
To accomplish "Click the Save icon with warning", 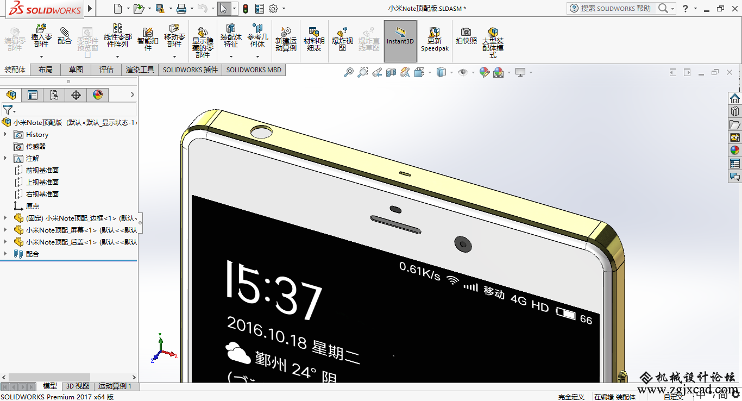I will coord(160,8).
